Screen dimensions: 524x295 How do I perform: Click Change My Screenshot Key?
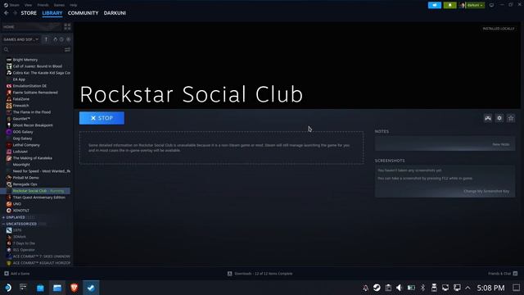pos(486,191)
